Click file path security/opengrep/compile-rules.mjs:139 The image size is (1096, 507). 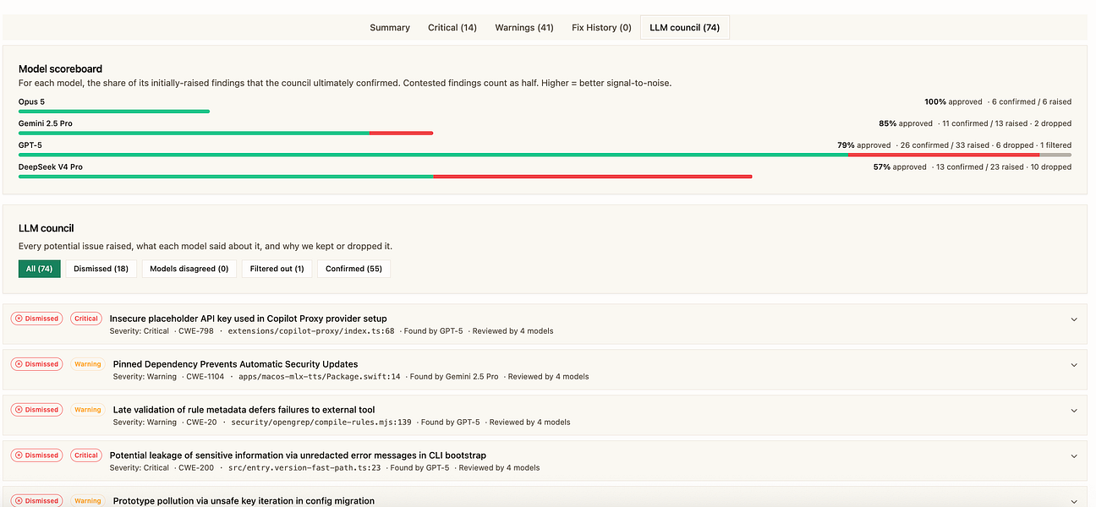[321, 422]
